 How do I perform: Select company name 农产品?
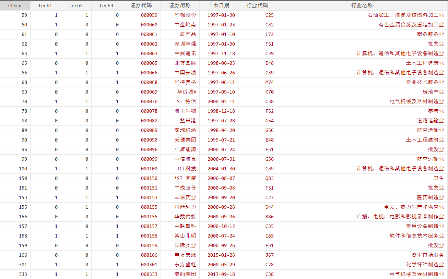(188, 34)
